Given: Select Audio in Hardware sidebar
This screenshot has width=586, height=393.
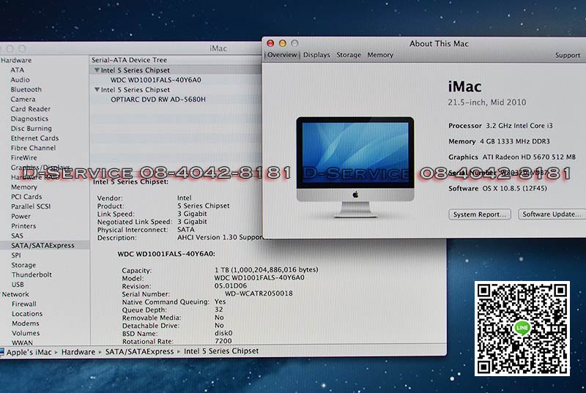Looking at the screenshot, I should click(x=20, y=80).
